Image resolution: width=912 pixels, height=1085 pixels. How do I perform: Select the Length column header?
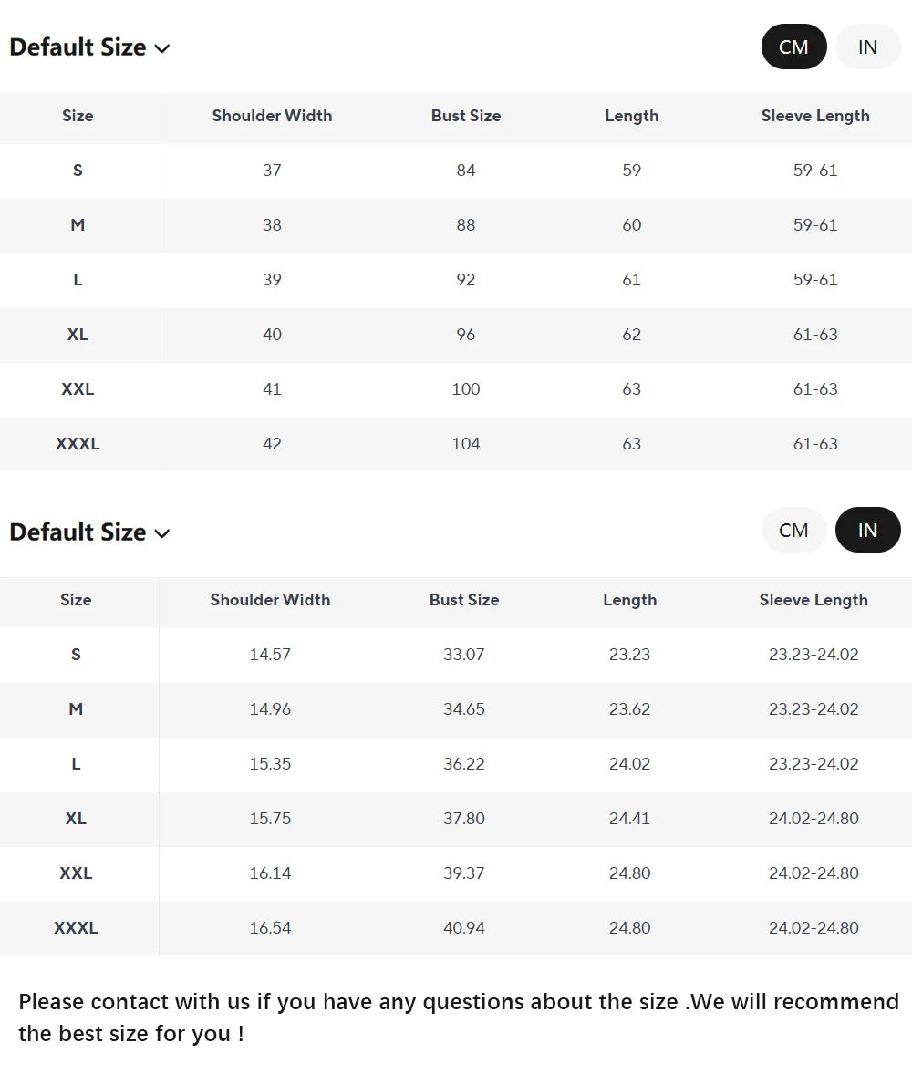click(631, 116)
